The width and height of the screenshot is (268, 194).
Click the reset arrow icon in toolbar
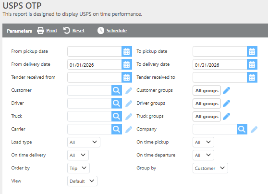pyautogui.click(x=67, y=31)
